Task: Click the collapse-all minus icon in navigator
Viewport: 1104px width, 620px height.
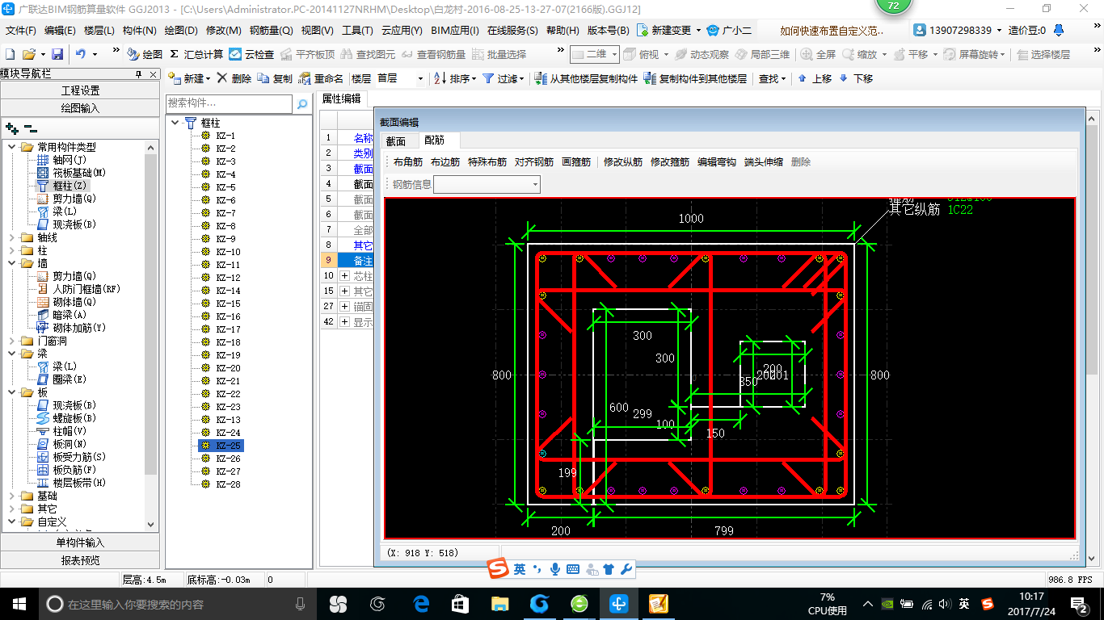Action: tap(31, 128)
